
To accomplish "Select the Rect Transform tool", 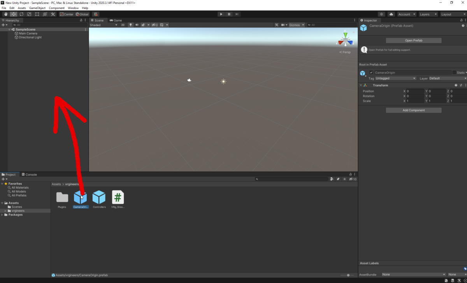I will [x=37, y=14].
